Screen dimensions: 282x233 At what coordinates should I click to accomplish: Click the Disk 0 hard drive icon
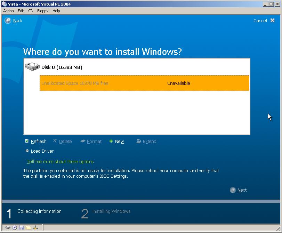click(x=32, y=67)
